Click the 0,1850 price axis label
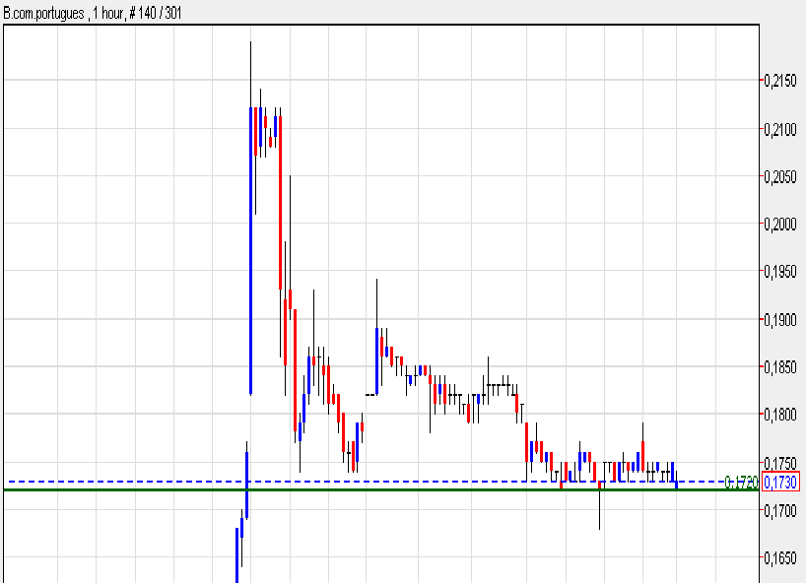Screen dimensions: 806x583 click(780, 367)
